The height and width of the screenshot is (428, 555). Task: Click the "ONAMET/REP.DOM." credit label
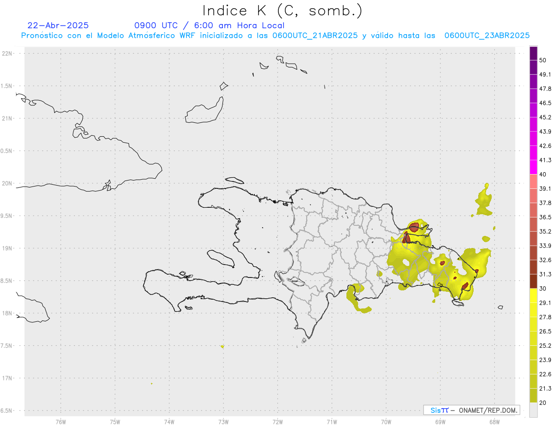click(487, 410)
